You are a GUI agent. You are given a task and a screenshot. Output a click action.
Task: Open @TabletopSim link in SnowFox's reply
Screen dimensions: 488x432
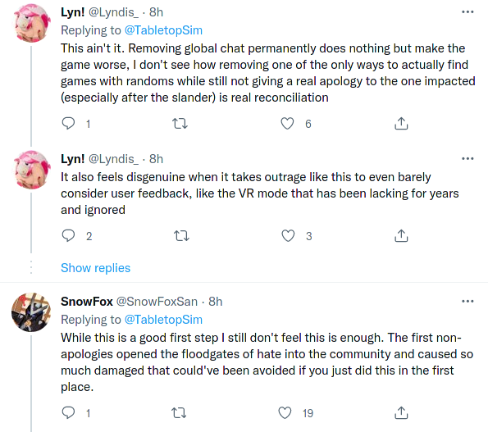point(163,320)
